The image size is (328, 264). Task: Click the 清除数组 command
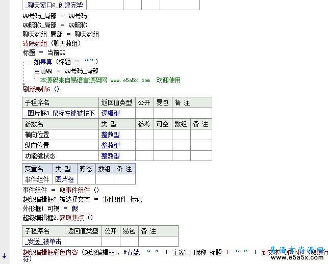coord(35,43)
